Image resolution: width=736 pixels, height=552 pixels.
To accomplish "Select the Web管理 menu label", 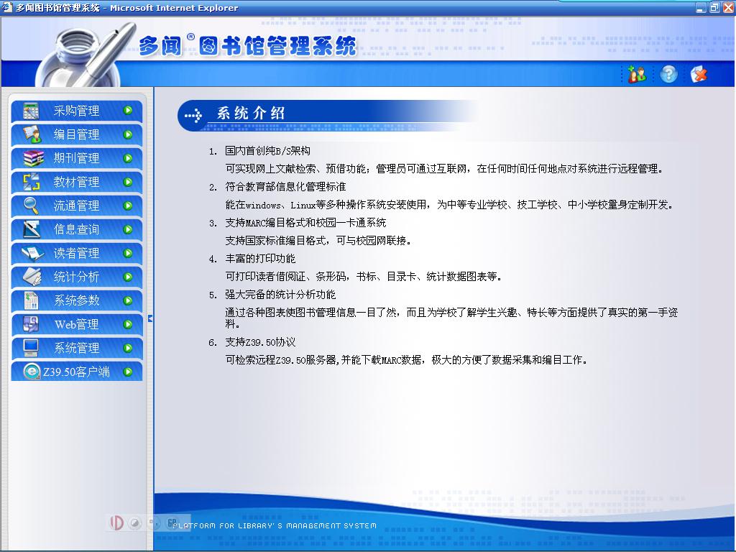I will click(x=76, y=324).
